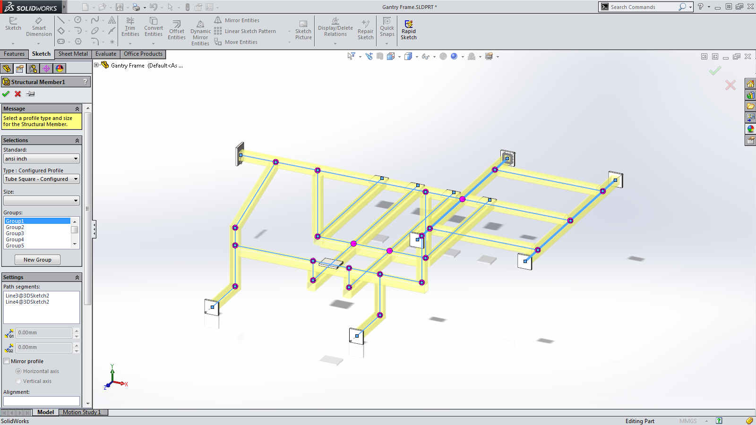Activate the Convert Entities tool
This screenshot has width=756, height=425.
(154, 27)
